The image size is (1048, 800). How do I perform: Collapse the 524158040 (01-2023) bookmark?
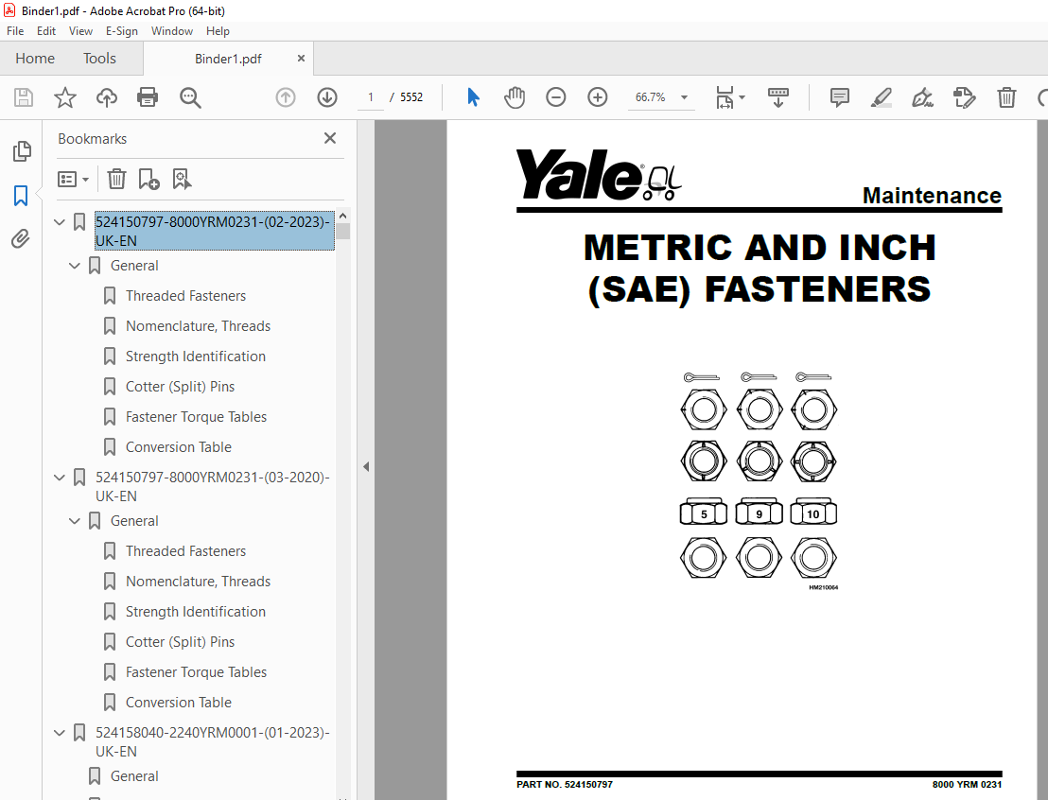pyautogui.click(x=60, y=733)
